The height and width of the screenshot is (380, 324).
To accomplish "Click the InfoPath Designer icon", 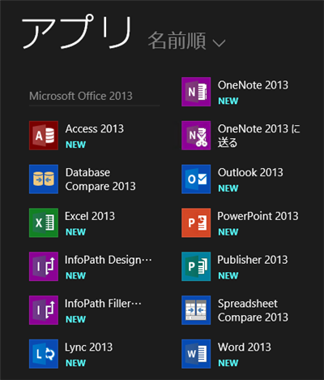I will point(44,266).
